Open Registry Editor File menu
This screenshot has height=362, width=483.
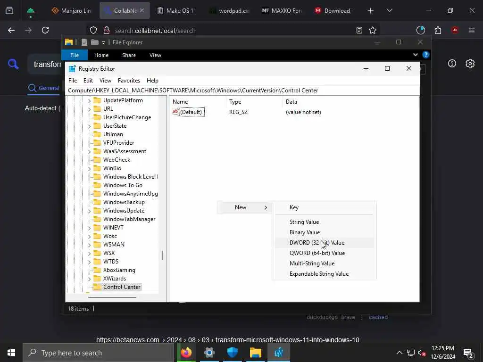(x=73, y=80)
